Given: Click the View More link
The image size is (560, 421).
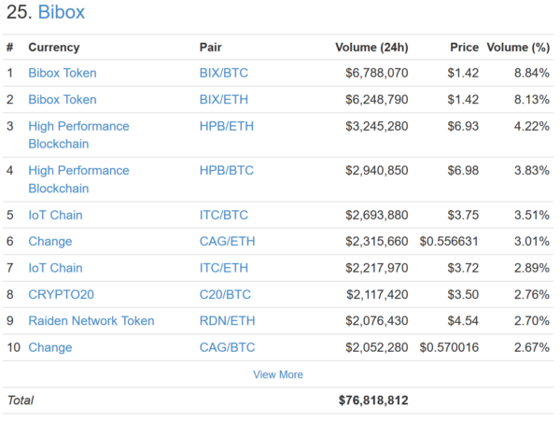Looking at the screenshot, I should point(278,374).
